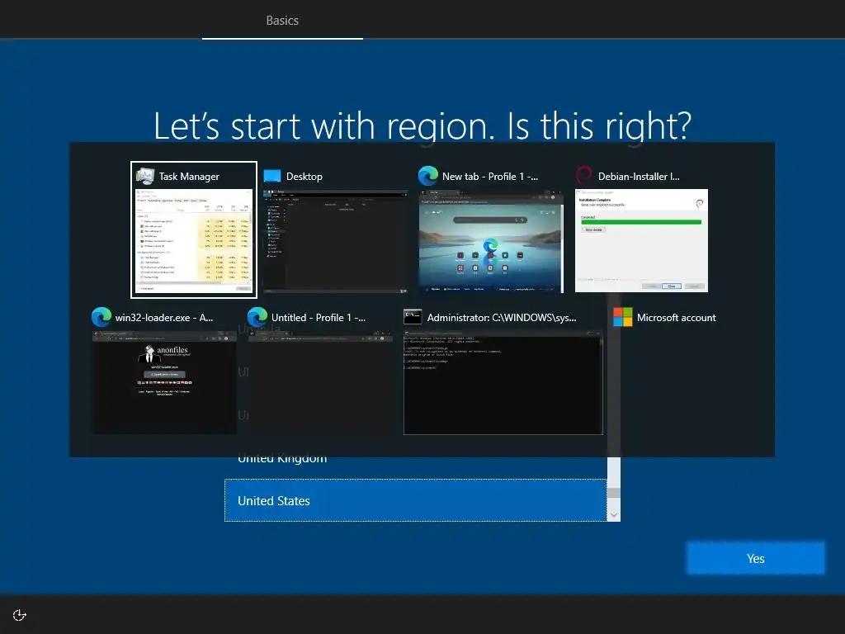Select the Microsoft account window title
The image size is (845, 634).
(x=677, y=318)
